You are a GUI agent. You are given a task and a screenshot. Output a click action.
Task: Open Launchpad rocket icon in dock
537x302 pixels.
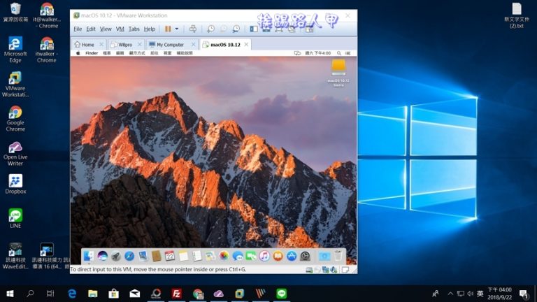click(x=116, y=257)
